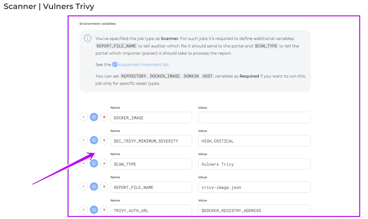Edit the HIGH,CRITICAL value field
368x219 pixels.
(254, 141)
